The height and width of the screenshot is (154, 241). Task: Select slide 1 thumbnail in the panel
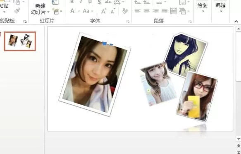click(x=20, y=41)
